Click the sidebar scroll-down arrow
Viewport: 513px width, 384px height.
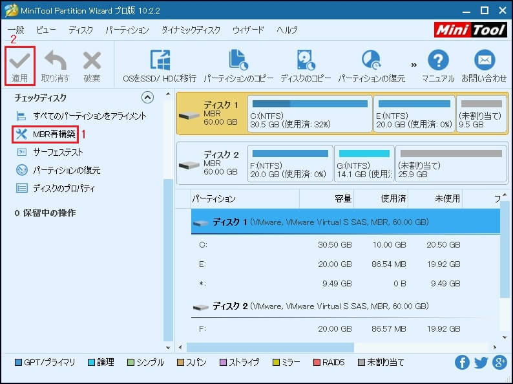(168, 348)
